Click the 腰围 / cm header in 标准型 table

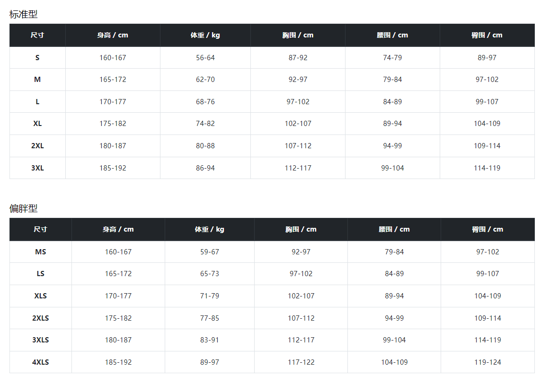(392, 35)
